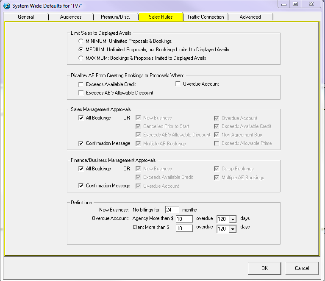The width and height of the screenshot is (325, 281).
Task: Click the application icon in title bar
Action: click(6, 6)
